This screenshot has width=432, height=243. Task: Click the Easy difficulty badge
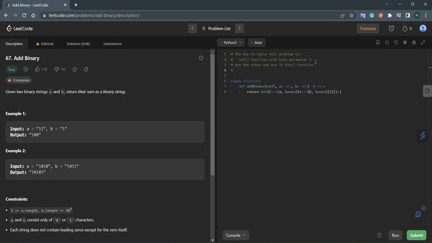pos(11,70)
